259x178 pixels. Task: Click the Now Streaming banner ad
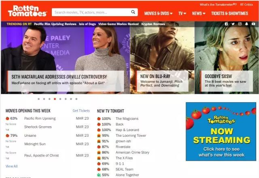click(221, 131)
